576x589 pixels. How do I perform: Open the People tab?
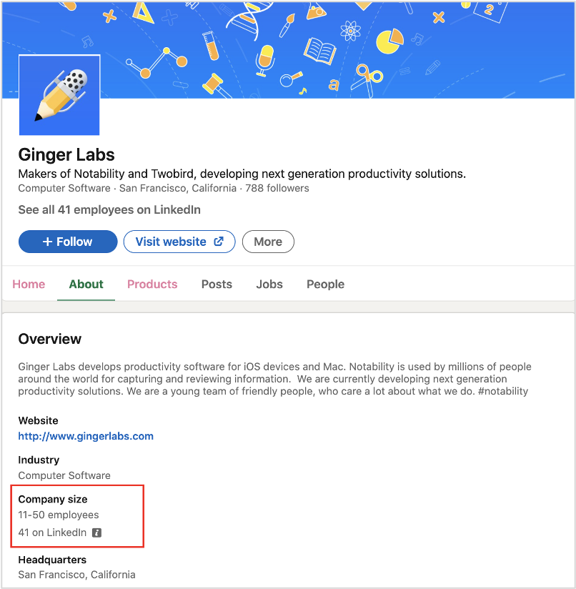pos(326,284)
